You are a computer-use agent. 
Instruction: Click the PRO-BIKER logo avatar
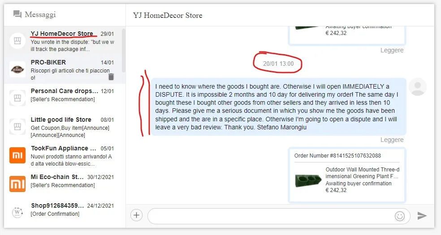17,69
